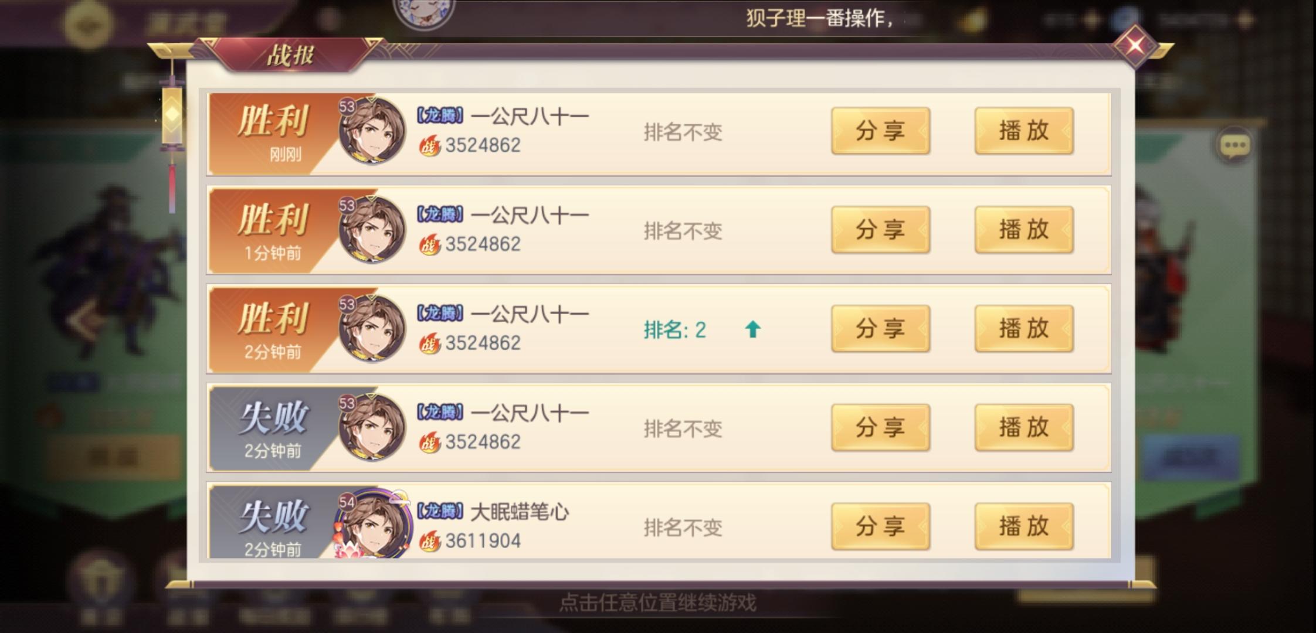This screenshot has width=1316, height=633.
Task: Share the rank 2 victory report
Action: click(880, 329)
